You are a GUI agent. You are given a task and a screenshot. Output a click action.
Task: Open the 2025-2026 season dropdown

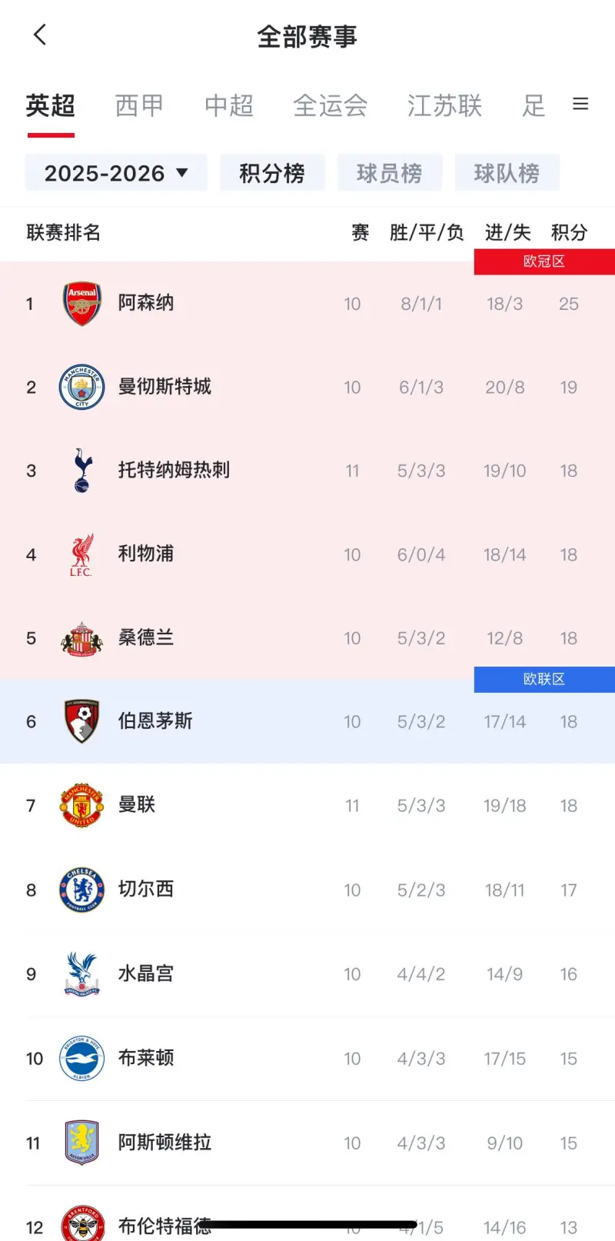(x=116, y=173)
